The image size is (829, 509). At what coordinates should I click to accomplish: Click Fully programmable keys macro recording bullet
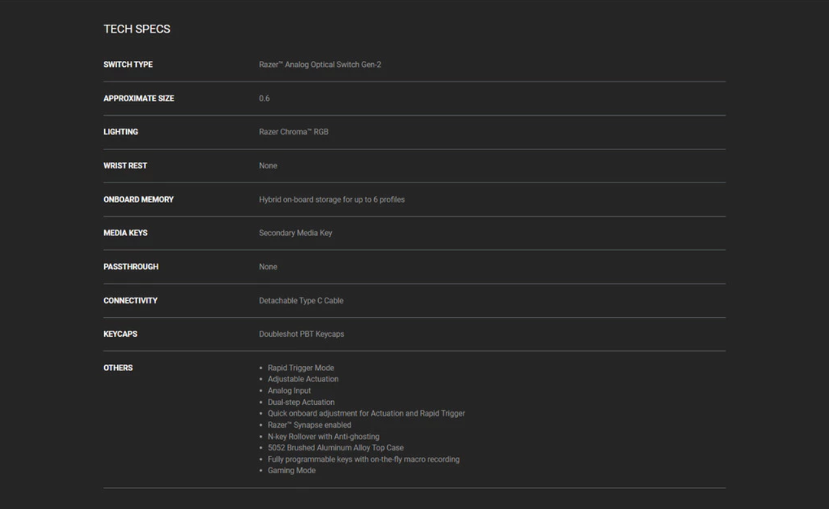point(364,460)
